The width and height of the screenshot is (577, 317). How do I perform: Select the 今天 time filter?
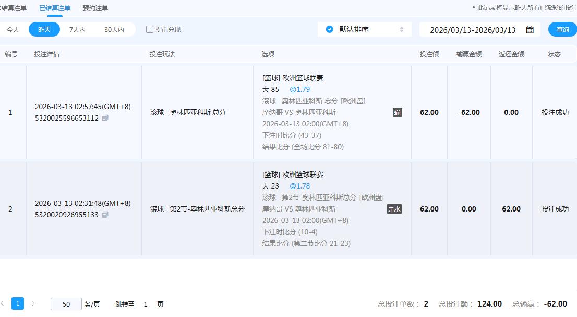coord(13,30)
